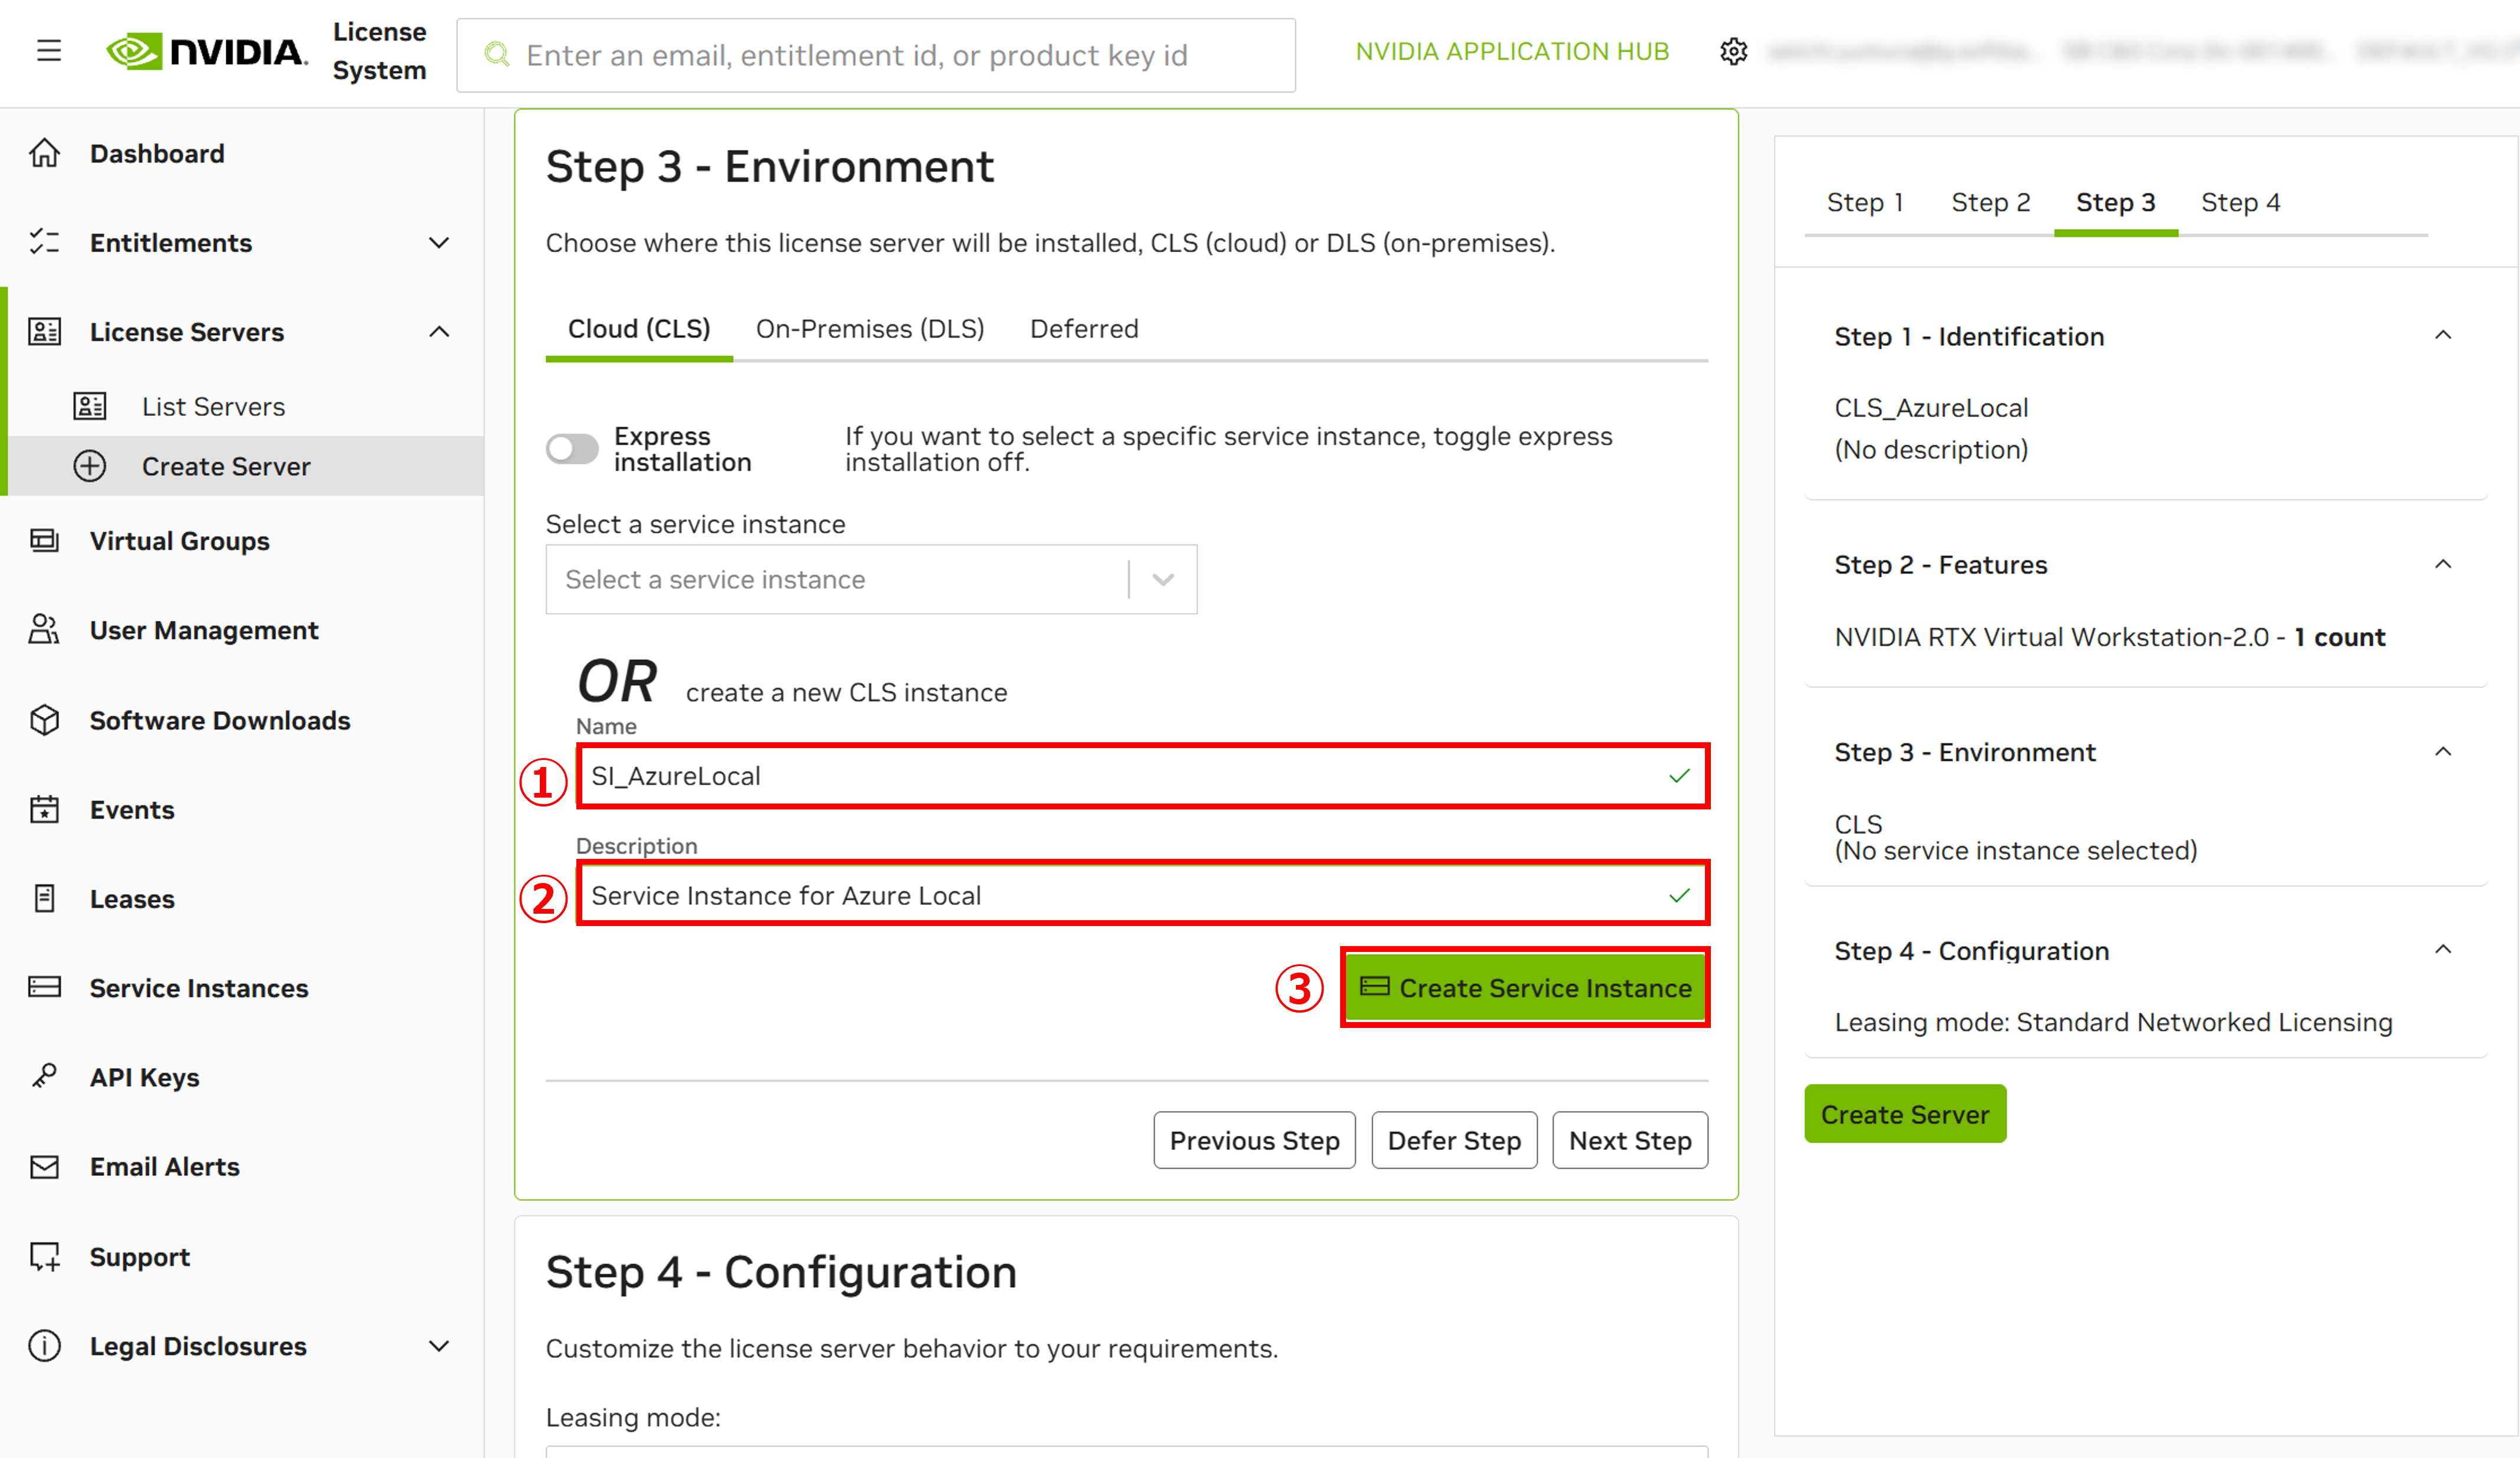Click the Email Alerts envelope icon

(45, 1166)
